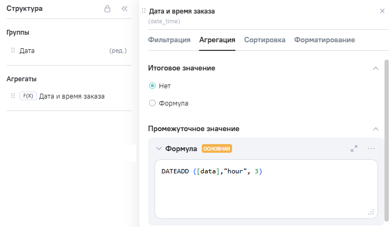The width and height of the screenshot is (391, 227).
Task: Open the Сортировка tab
Action: coord(265,40)
